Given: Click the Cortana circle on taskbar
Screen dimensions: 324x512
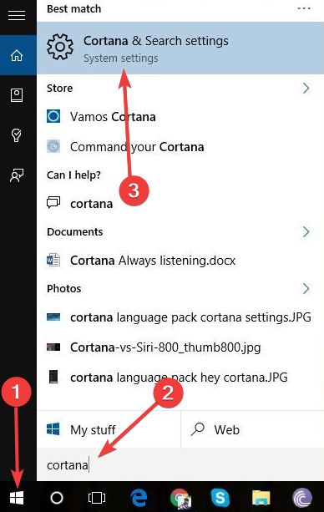Looking at the screenshot, I should [57, 498].
